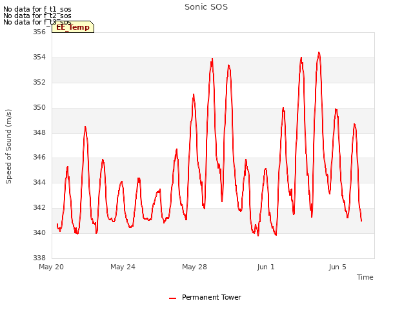Click the 348 y-axis tick label
The image size is (413, 310).
click(x=39, y=132)
